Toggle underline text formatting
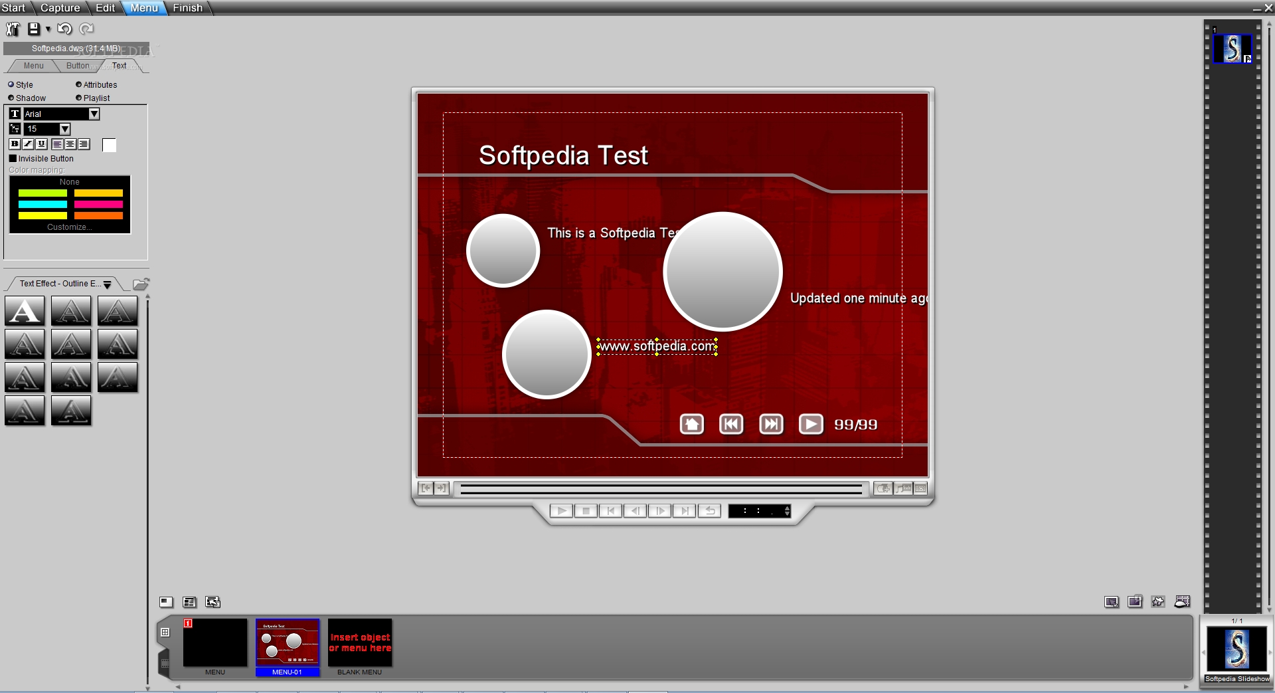Image resolution: width=1275 pixels, height=693 pixels. click(41, 144)
